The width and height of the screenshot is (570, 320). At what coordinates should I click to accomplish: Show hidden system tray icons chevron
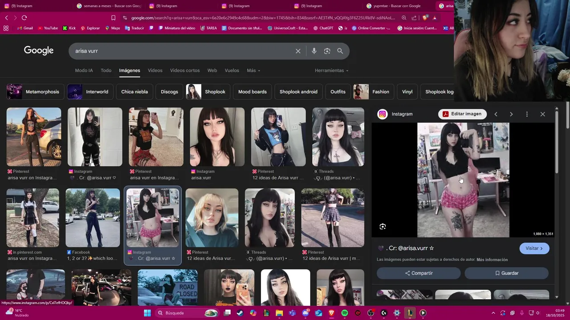point(493,313)
